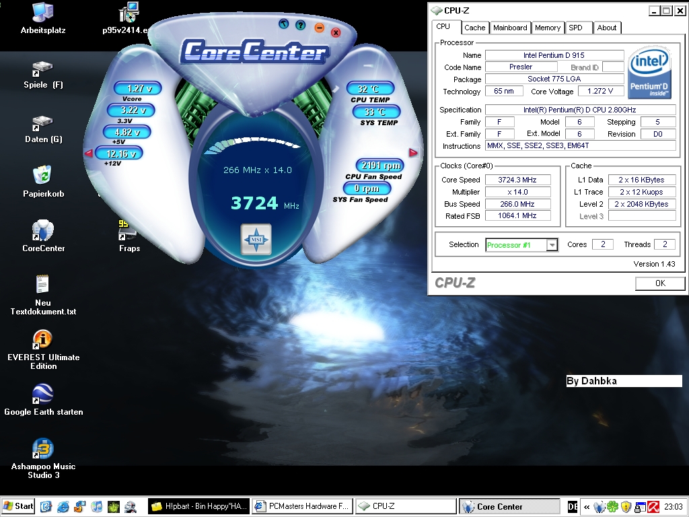Click the CoreCenter help question mark icon

coord(301,25)
